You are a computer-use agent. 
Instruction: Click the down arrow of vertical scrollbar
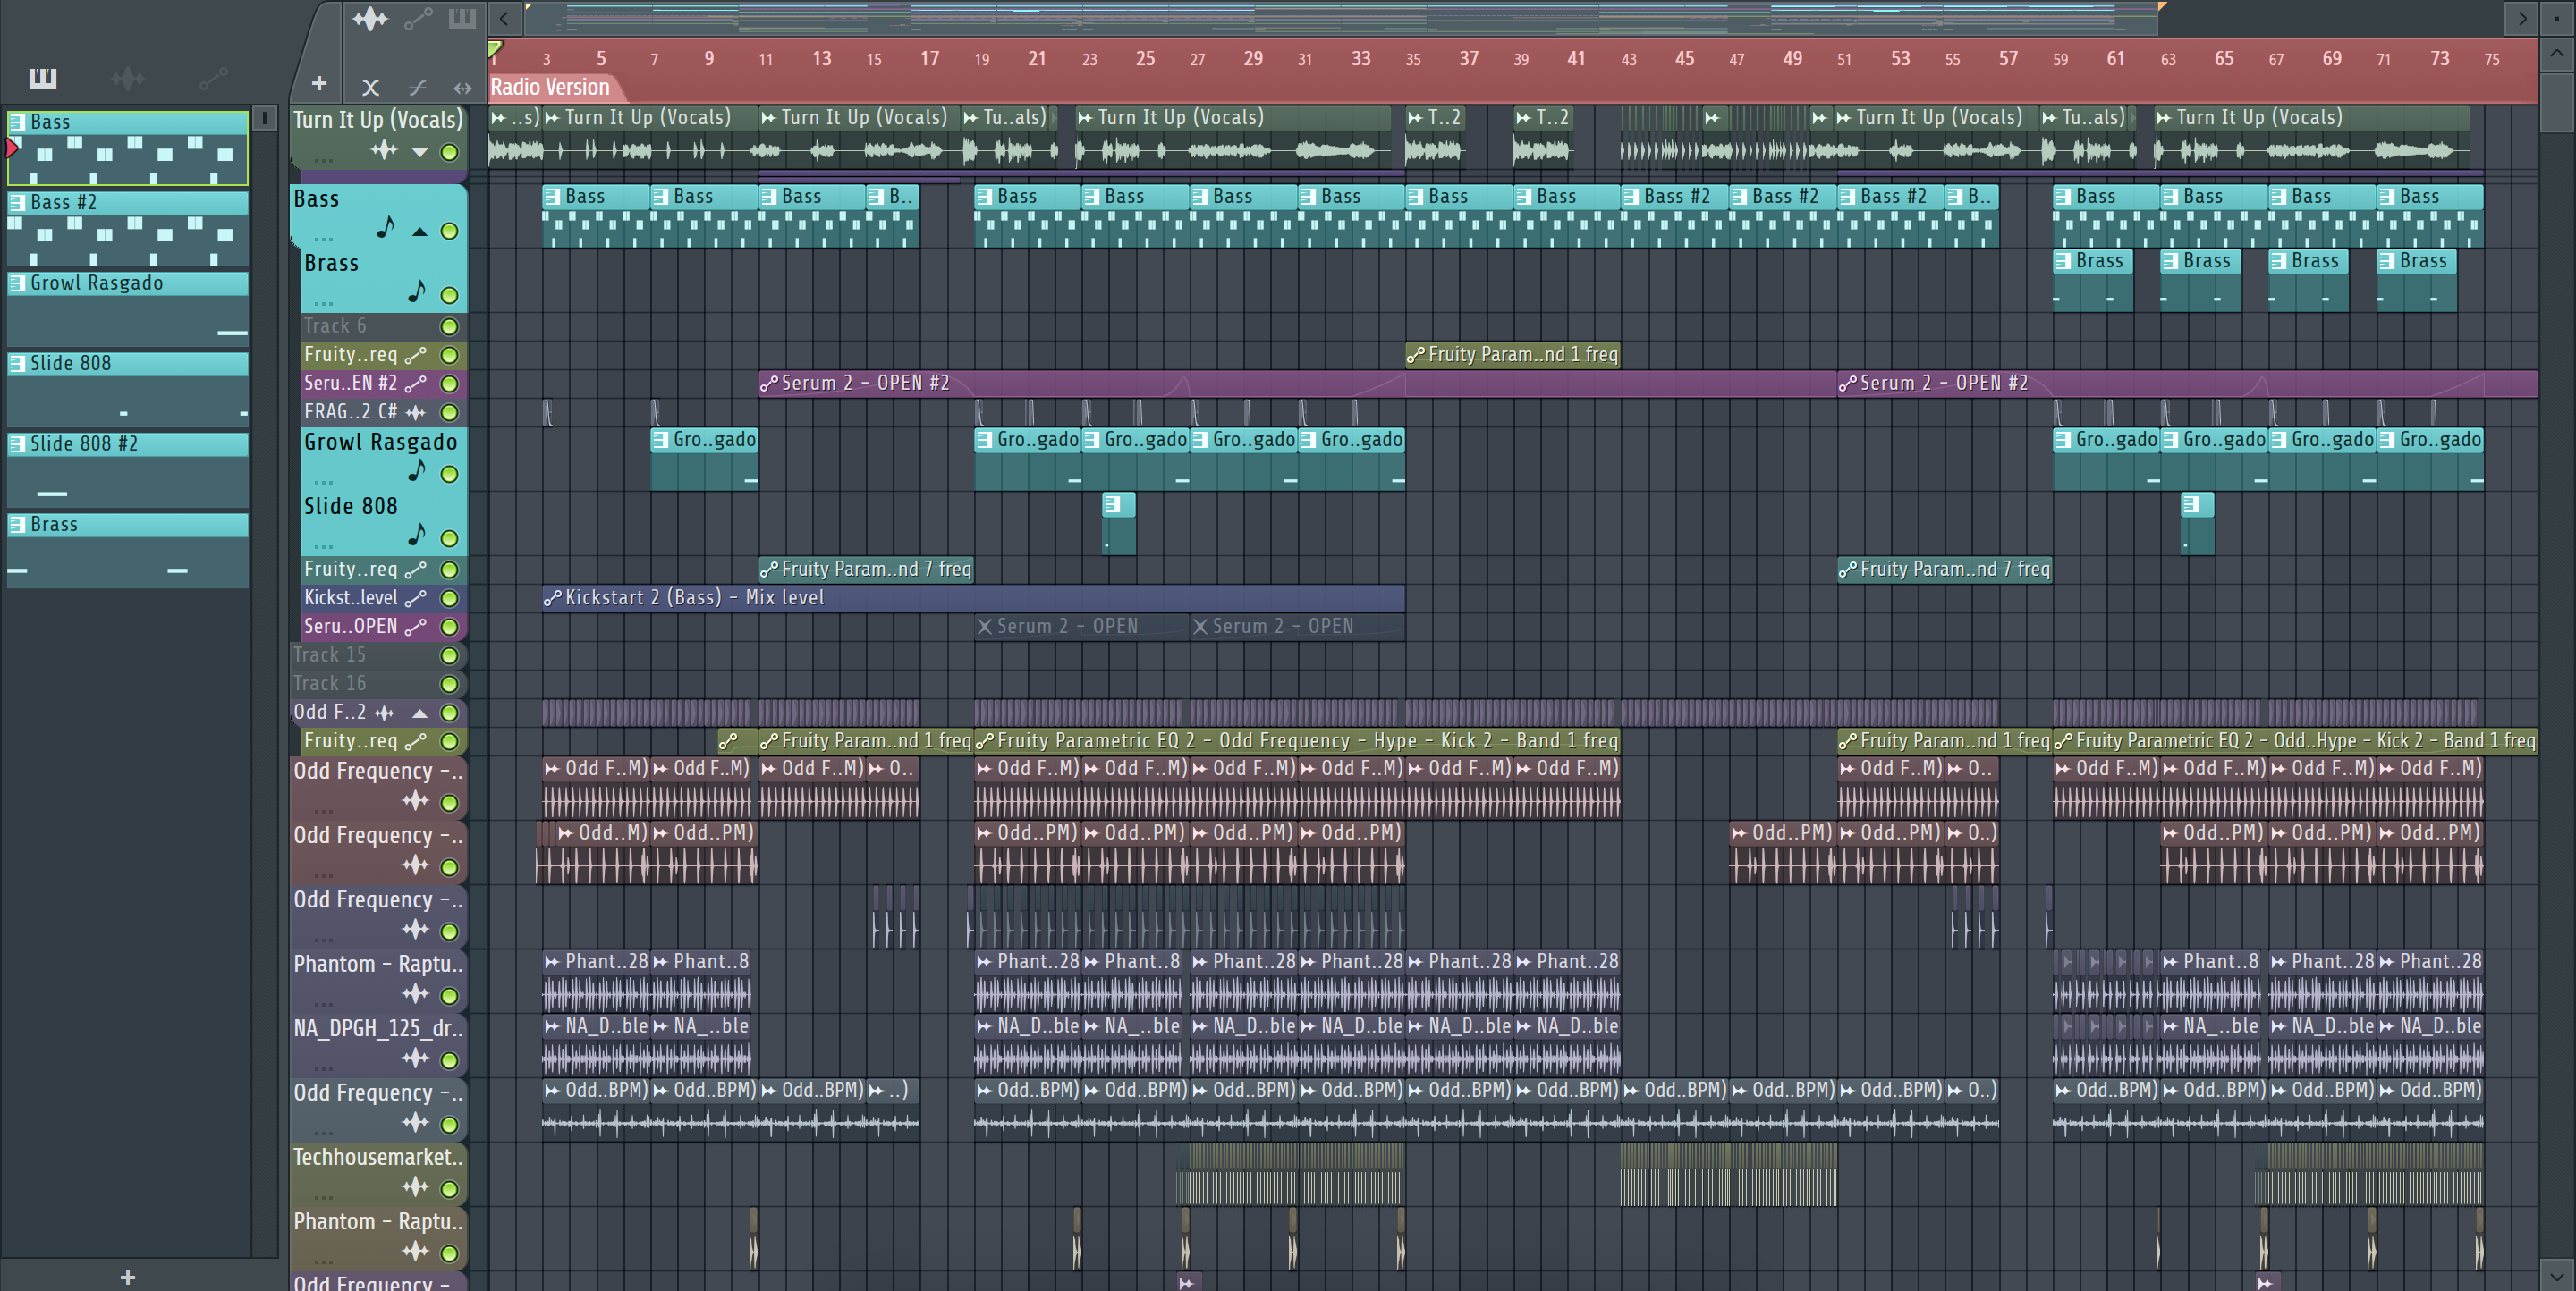(x=2557, y=1276)
